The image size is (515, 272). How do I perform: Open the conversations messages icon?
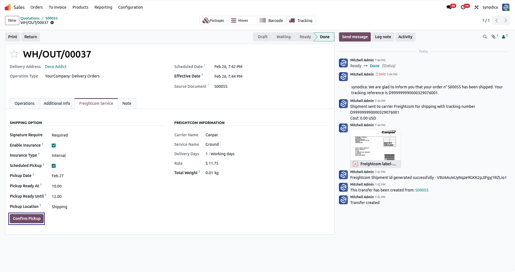click(x=449, y=7)
